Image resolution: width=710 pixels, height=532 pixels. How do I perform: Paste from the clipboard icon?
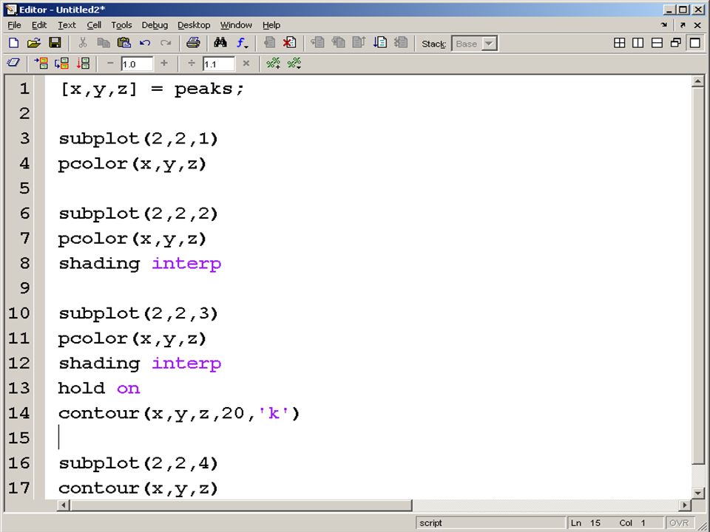pos(124,43)
